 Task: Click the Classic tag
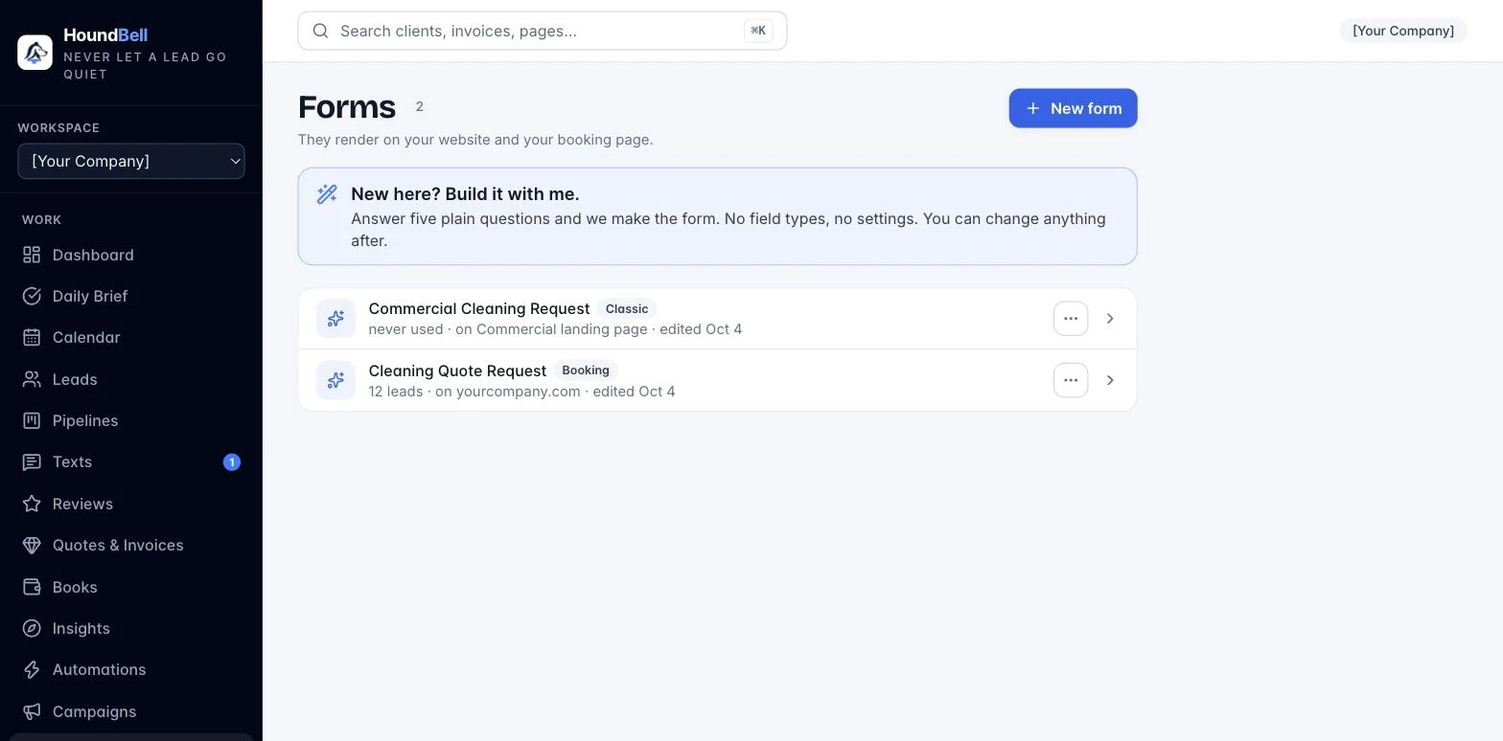coord(627,308)
